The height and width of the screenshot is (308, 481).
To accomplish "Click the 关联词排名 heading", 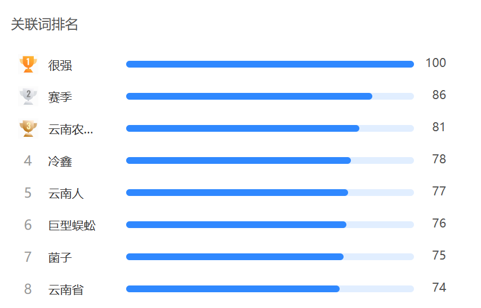I will [x=44, y=24].
